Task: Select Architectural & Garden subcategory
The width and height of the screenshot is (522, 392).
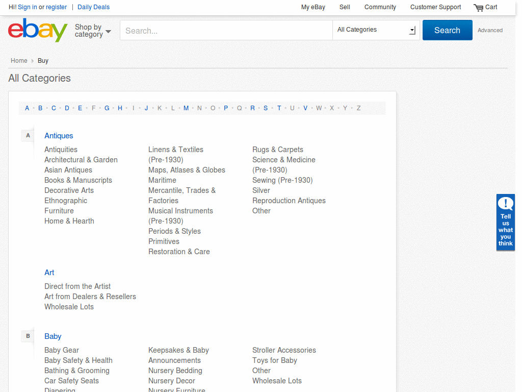Action: point(81,160)
